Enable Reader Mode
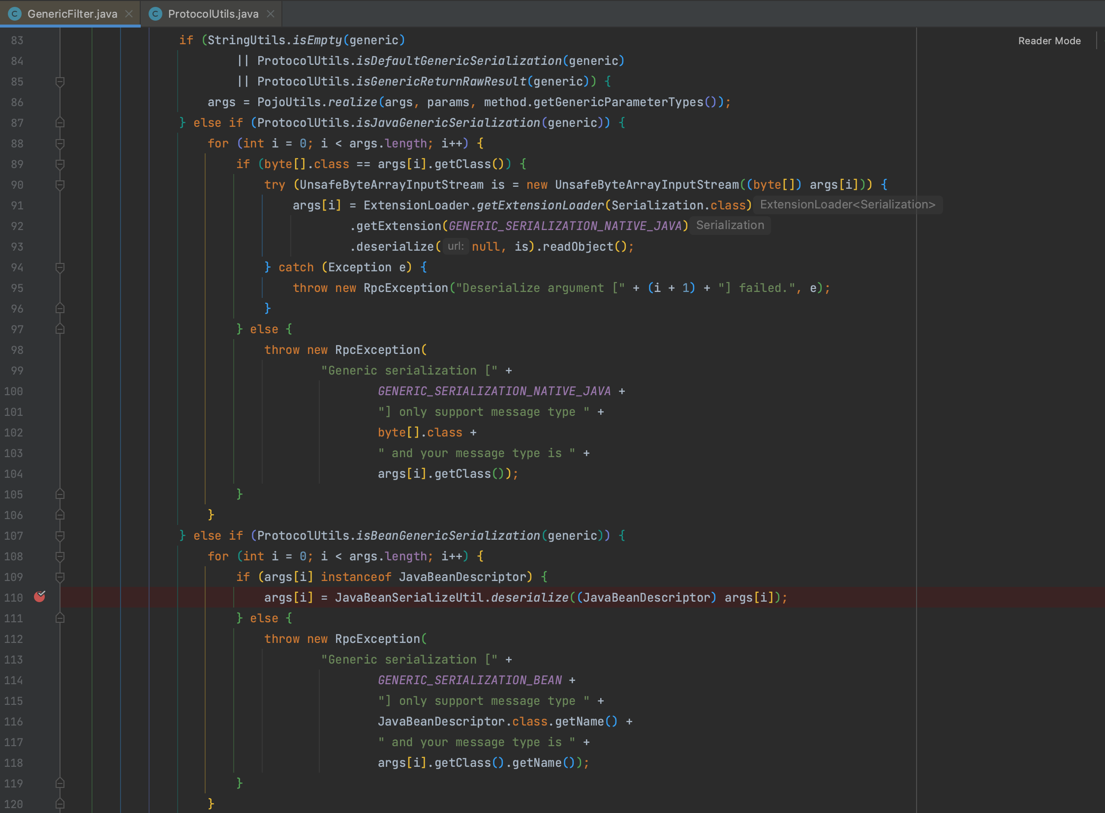Screen dimensions: 1105x813 pos(1049,41)
